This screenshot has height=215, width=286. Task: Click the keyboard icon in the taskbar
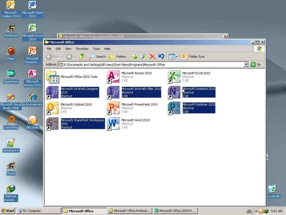249,211
